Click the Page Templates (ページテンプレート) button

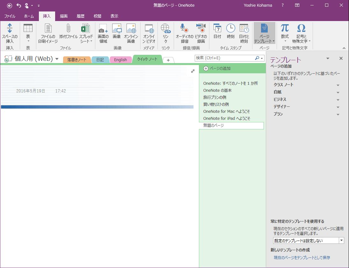(265, 33)
